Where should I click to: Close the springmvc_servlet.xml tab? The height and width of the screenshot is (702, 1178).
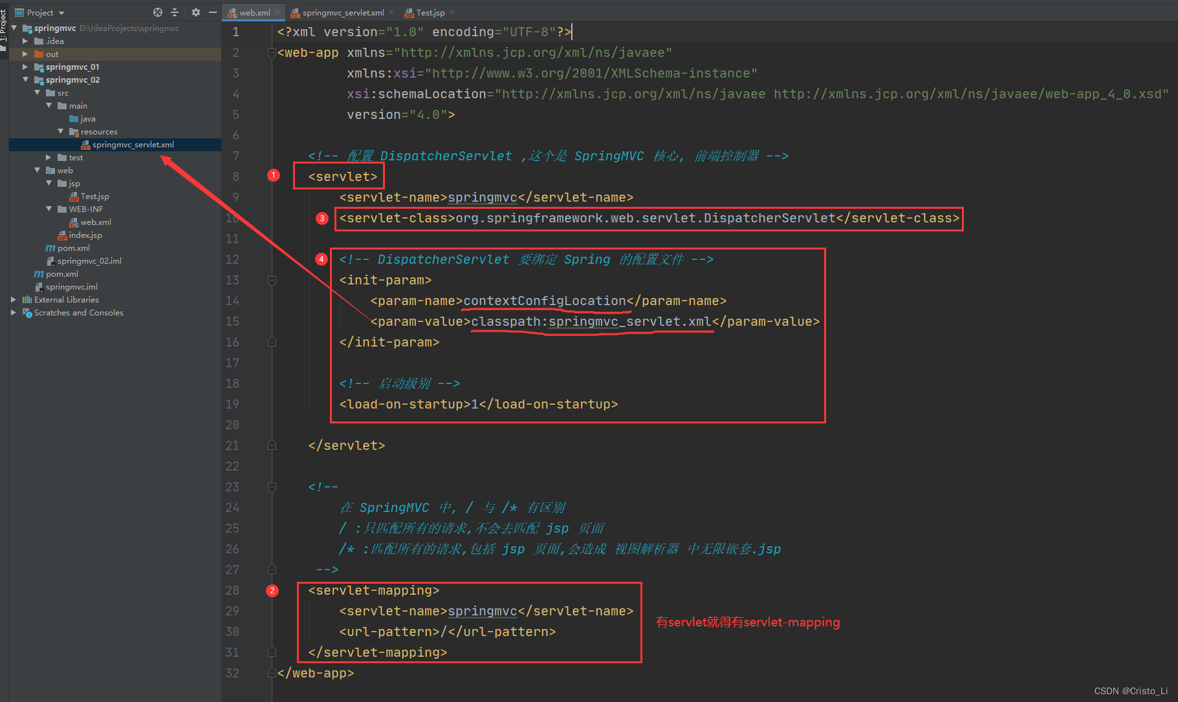pyautogui.click(x=391, y=12)
